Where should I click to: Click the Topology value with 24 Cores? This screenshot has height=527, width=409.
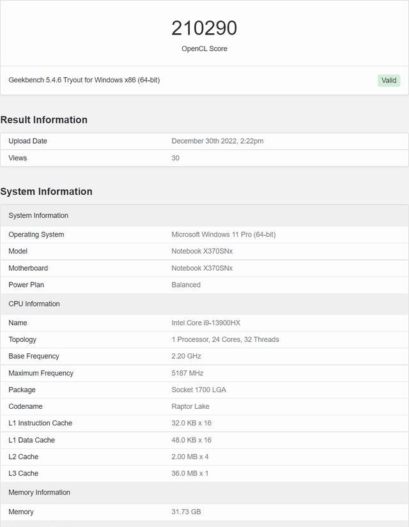coord(225,339)
